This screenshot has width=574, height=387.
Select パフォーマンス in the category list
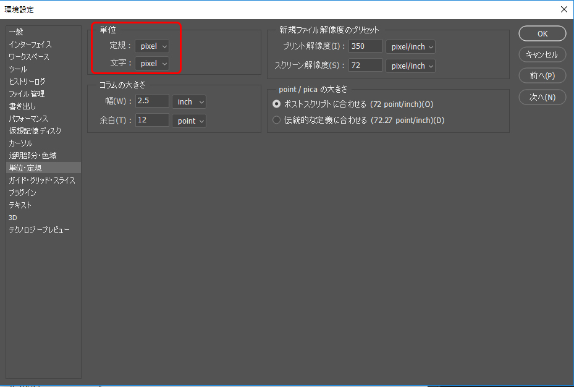coord(43,119)
